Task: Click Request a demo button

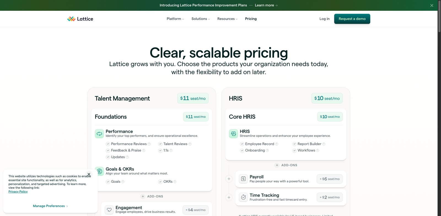Action: tap(352, 19)
